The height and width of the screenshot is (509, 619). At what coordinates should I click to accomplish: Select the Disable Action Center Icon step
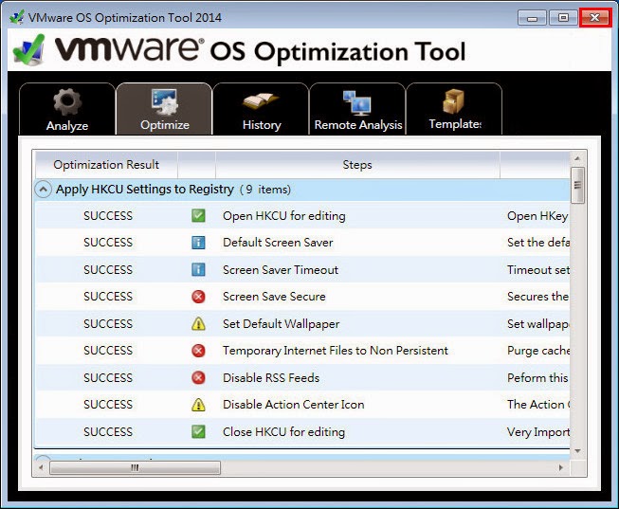click(293, 405)
